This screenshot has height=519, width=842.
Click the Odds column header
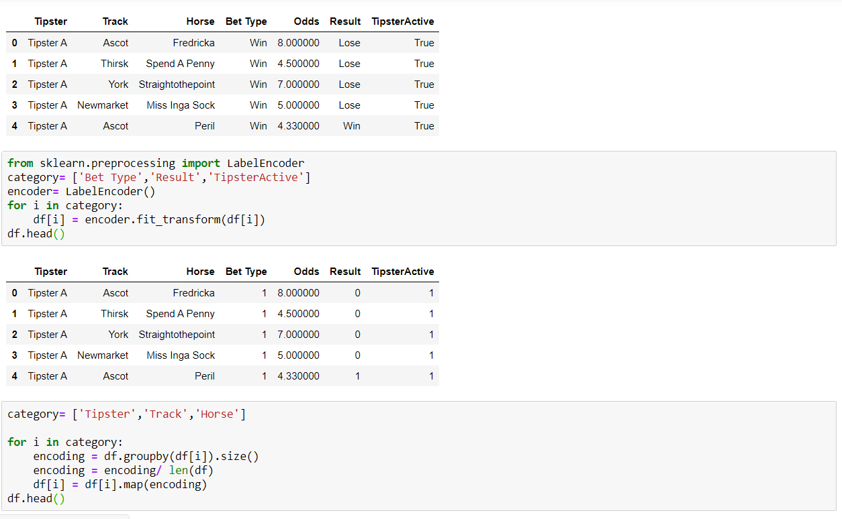306,21
